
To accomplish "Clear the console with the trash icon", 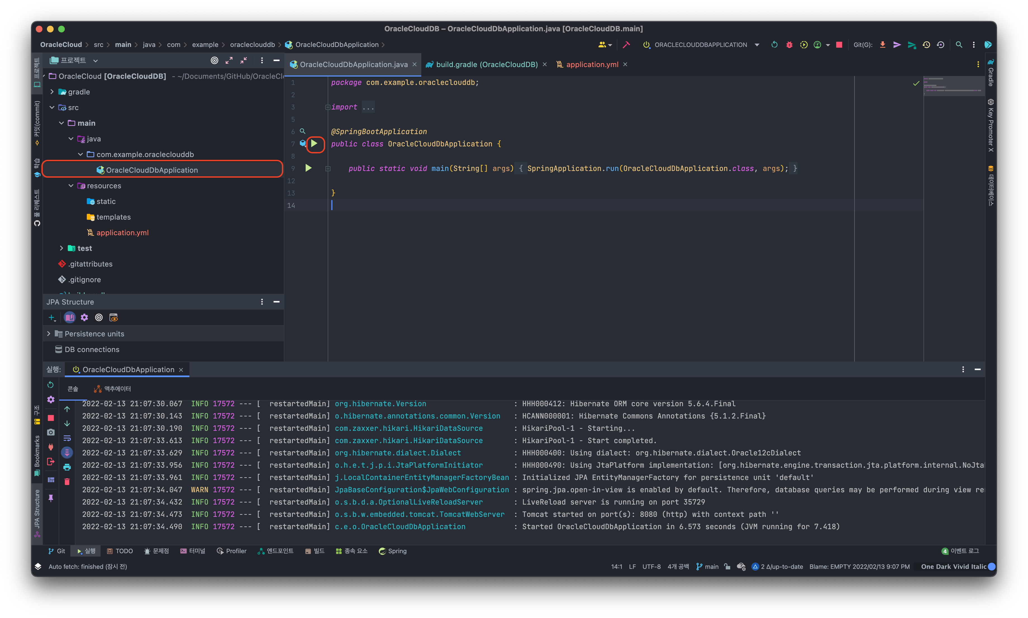I will click(x=67, y=482).
